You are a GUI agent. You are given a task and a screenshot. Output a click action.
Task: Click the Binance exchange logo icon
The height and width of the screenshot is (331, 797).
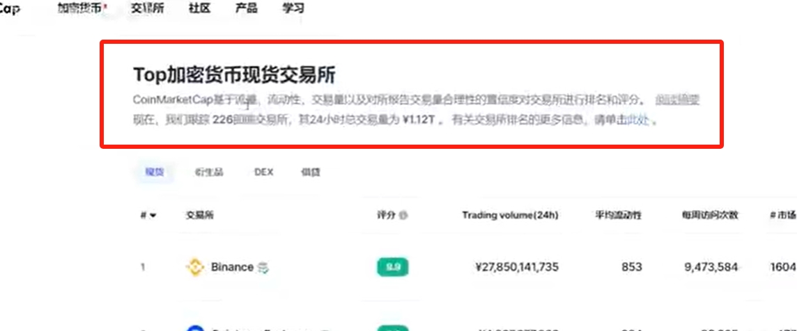point(194,267)
